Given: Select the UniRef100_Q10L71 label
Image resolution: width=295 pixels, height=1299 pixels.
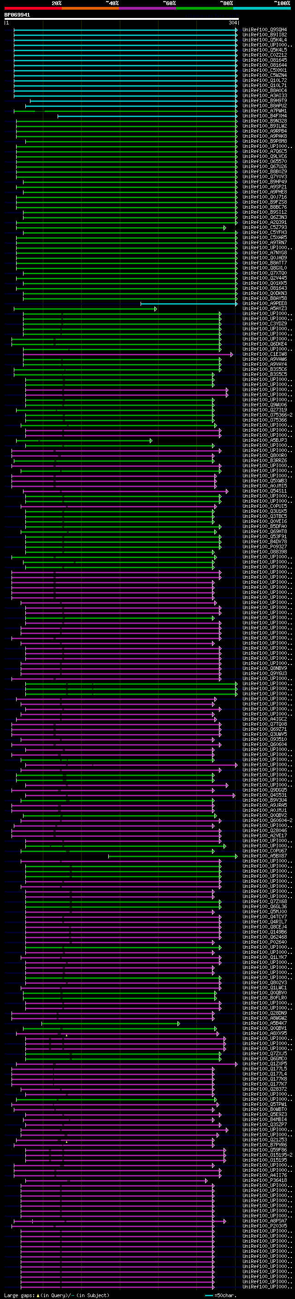Looking at the screenshot, I should click(265, 85).
